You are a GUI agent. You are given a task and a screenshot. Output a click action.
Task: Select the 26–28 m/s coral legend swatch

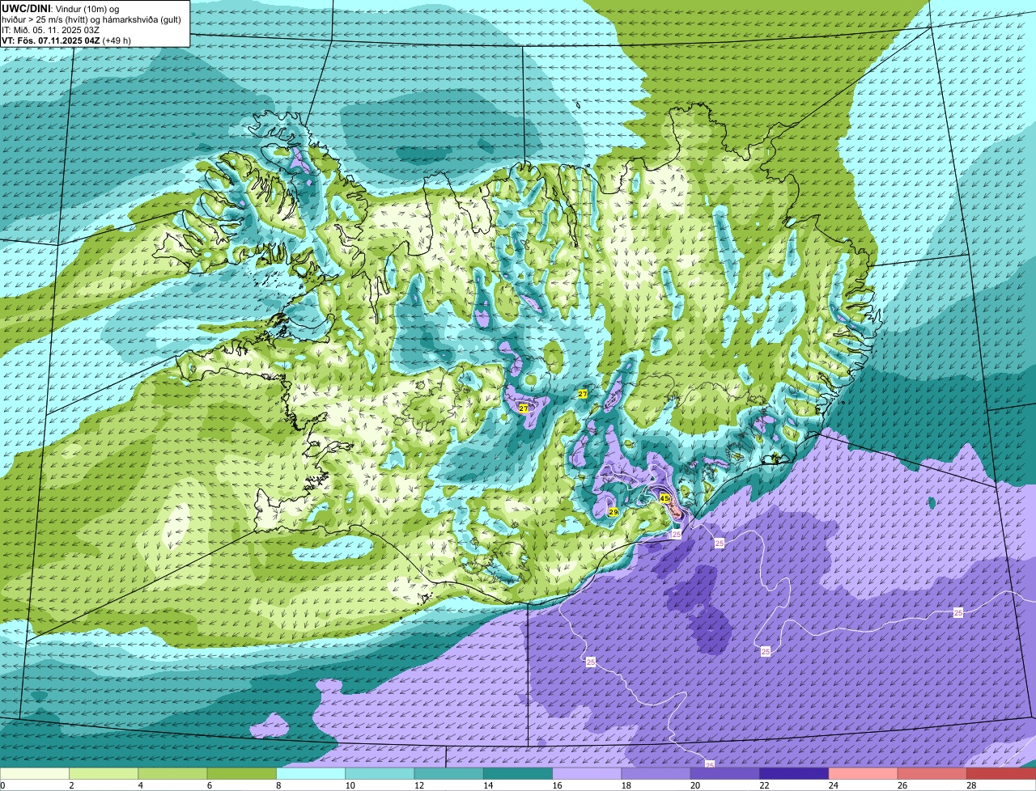pyautogui.click(x=932, y=773)
